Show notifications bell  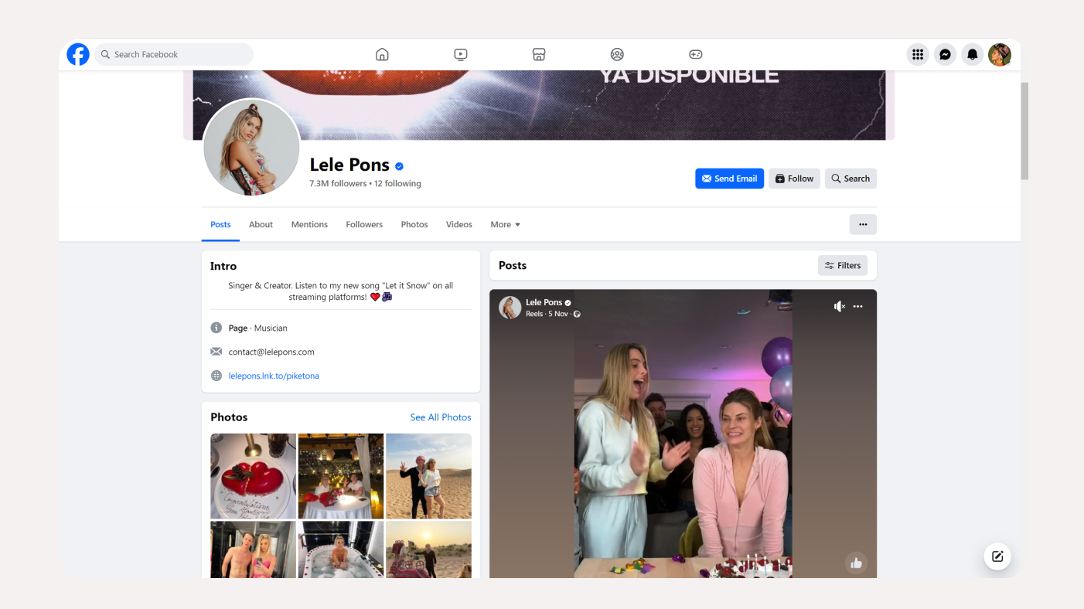click(973, 54)
